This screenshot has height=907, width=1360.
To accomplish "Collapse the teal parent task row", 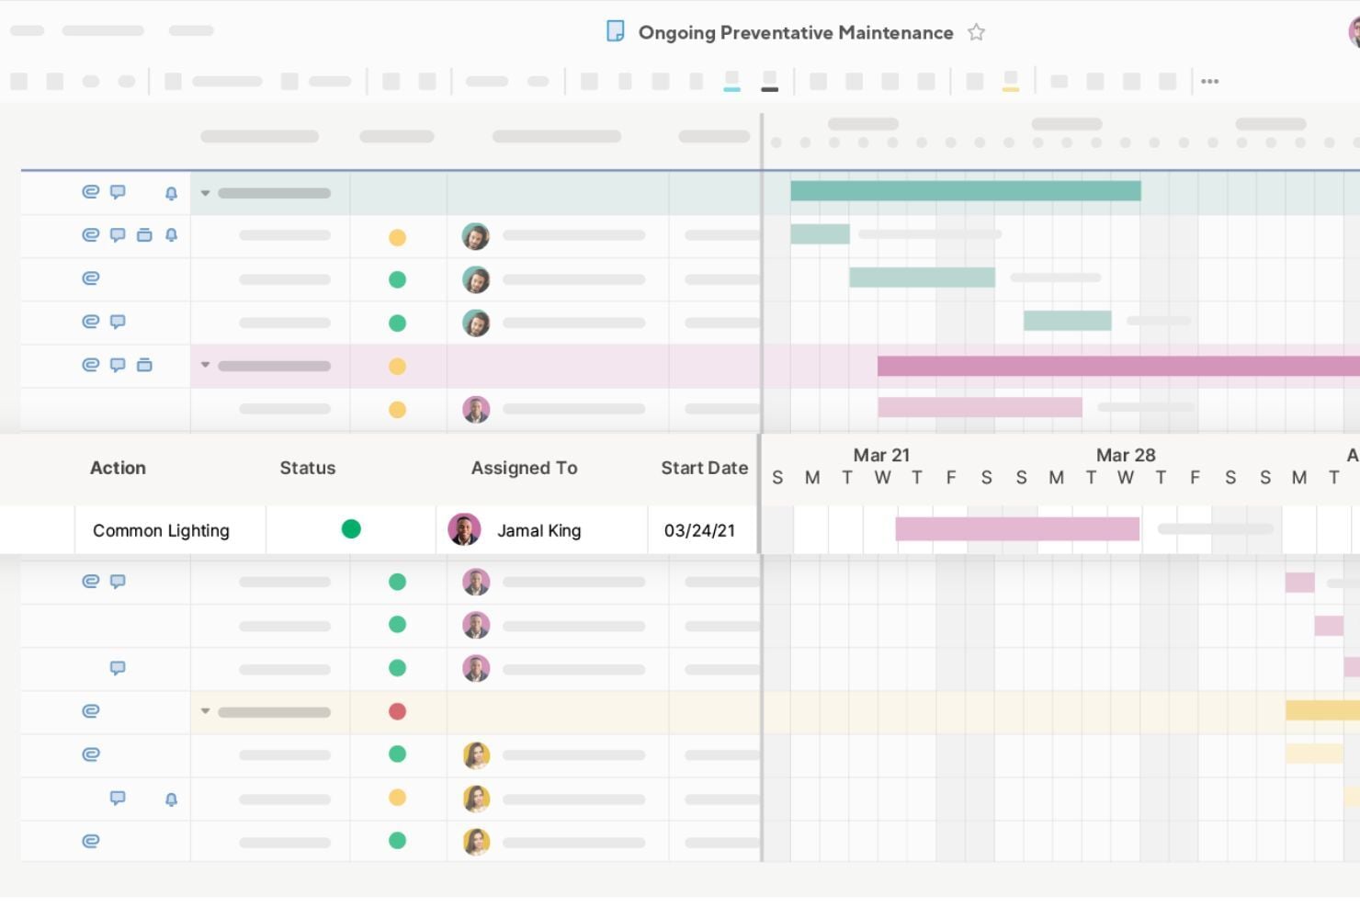I will pyautogui.click(x=205, y=194).
